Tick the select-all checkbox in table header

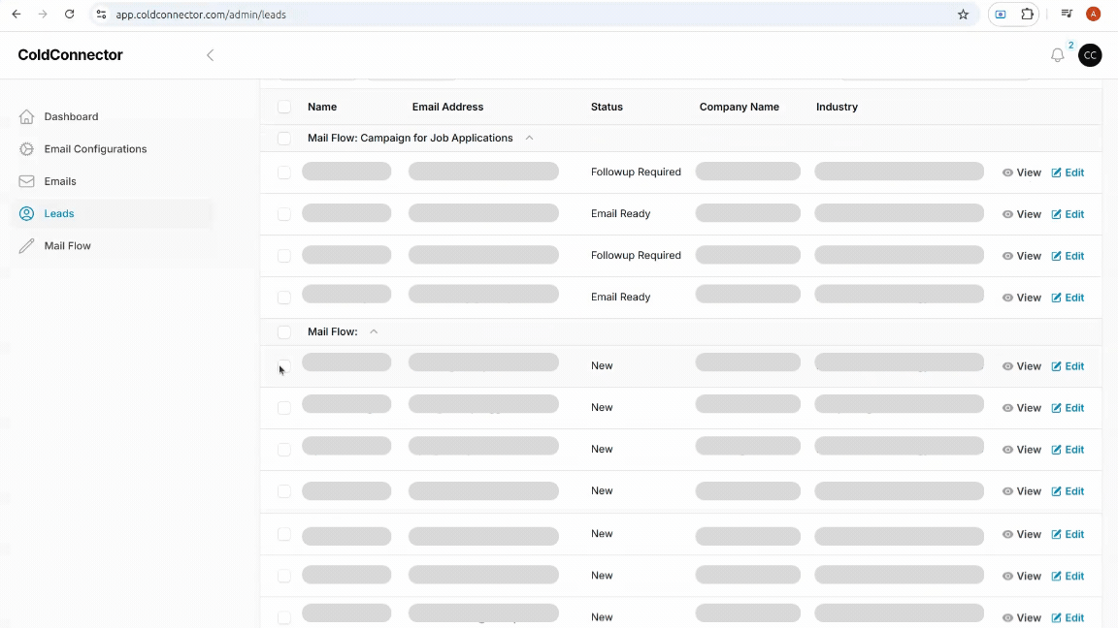pyautogui.click(x=284, y=107)
